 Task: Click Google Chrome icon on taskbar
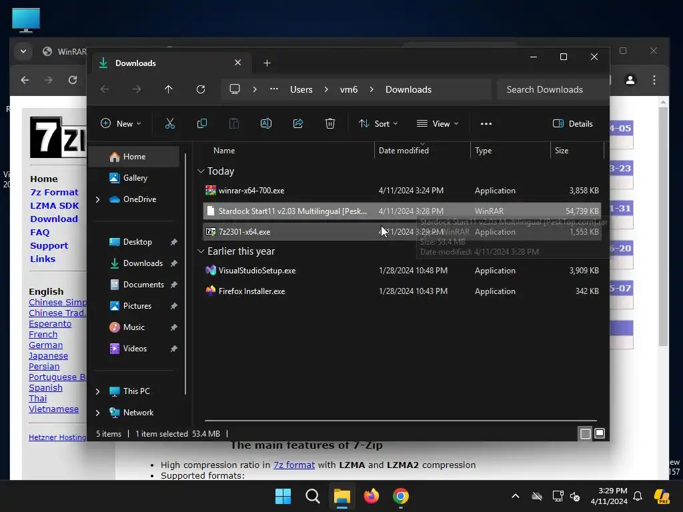[401, 496]
